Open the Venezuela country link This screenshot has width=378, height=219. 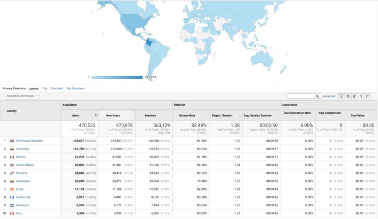click(23, 181)
